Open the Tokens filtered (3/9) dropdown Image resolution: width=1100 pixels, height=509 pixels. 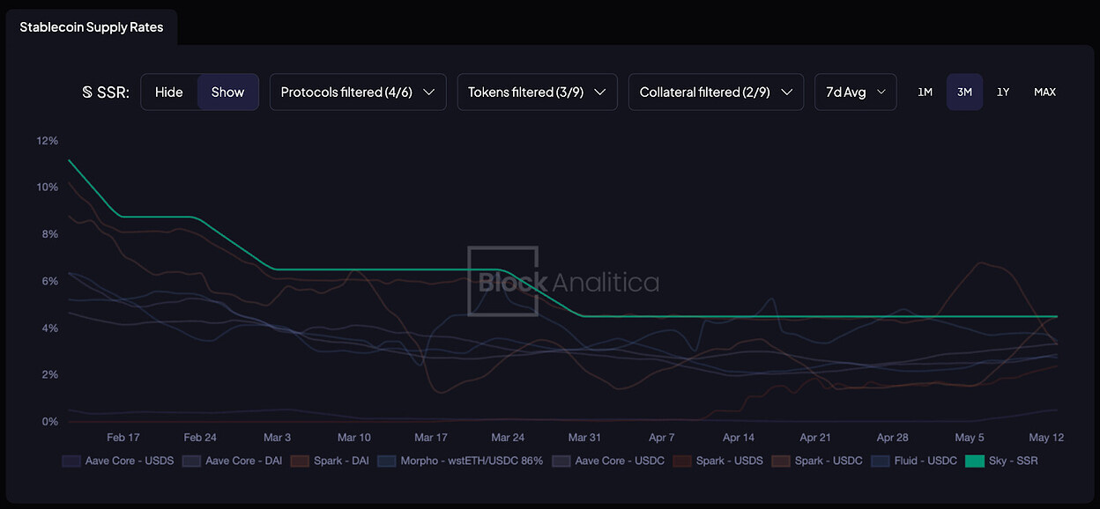click(x=538, y=92)
